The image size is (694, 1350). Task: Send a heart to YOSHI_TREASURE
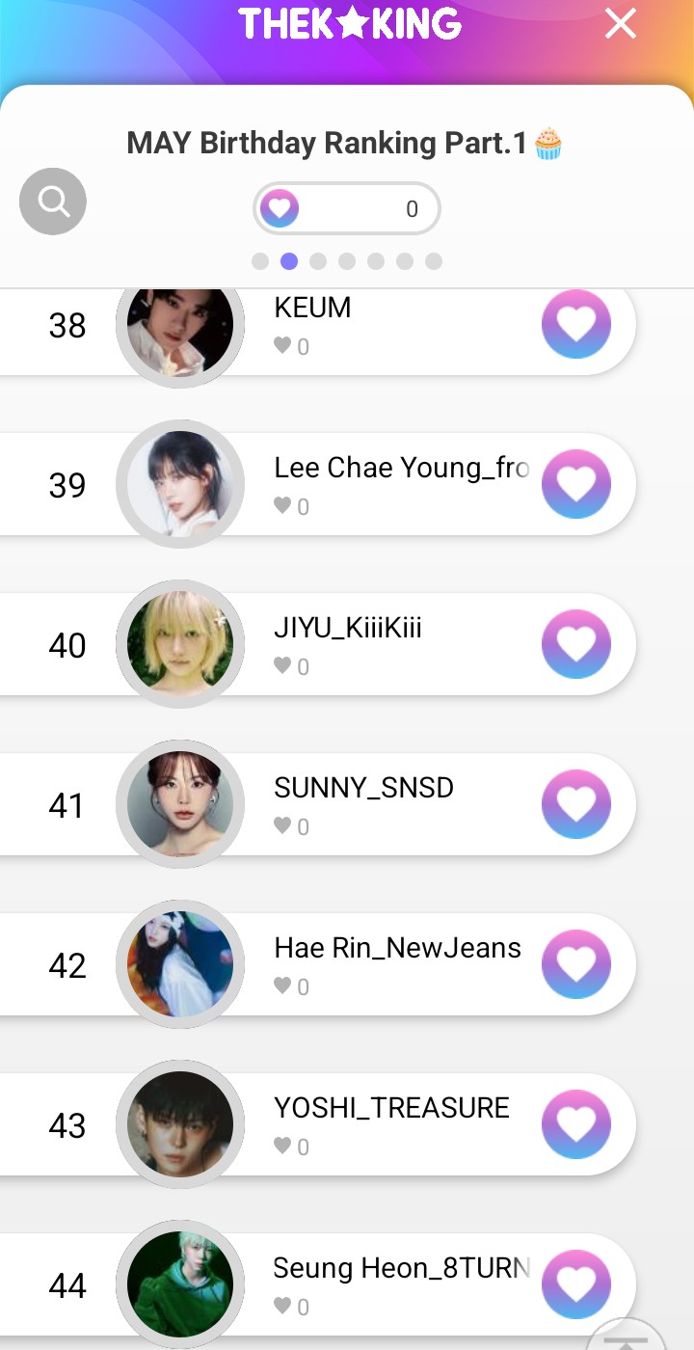(x=576, y=1124)
